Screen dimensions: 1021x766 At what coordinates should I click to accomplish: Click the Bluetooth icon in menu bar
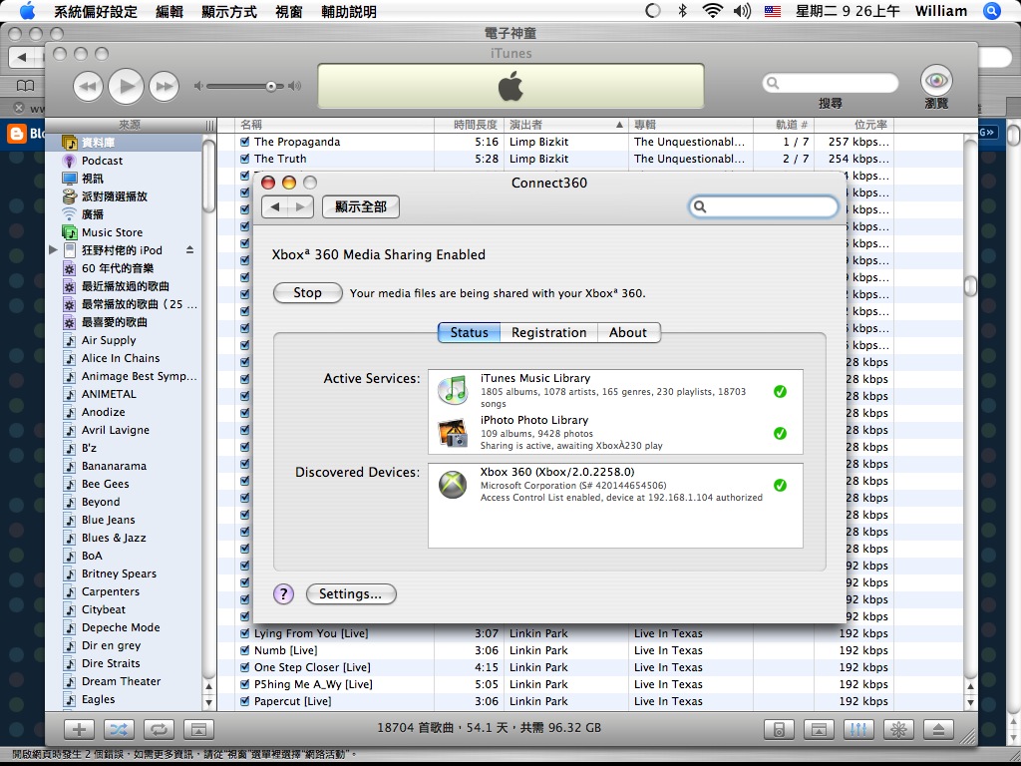pos(682,11)
